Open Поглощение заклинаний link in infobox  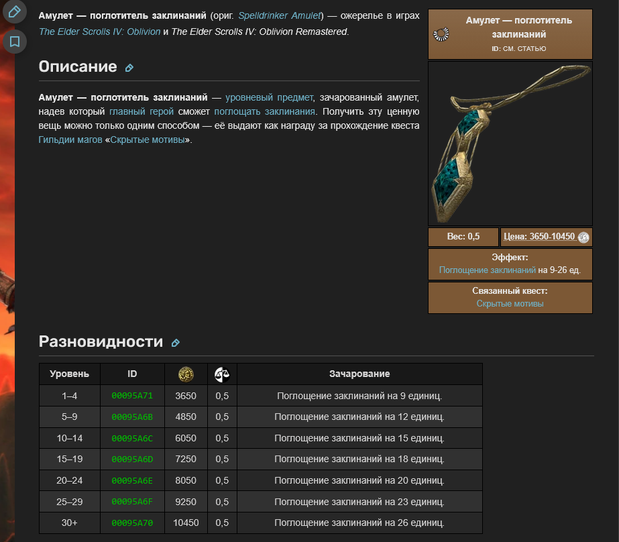(487, 270)
